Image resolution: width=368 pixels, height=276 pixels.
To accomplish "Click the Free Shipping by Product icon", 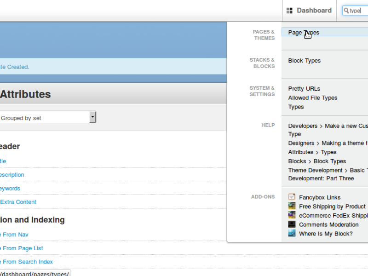I will (292, 206).
